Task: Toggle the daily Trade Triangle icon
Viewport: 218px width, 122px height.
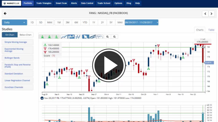Action: pyautogui.click(x=56, y=37)
